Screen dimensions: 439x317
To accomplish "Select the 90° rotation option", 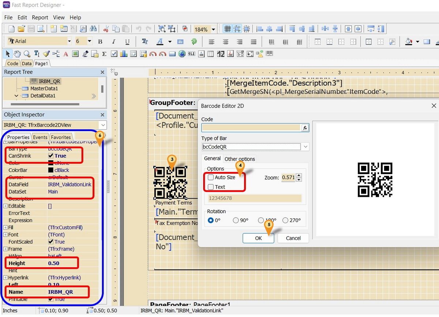I will pyautogui.click(x=236, y=220).
